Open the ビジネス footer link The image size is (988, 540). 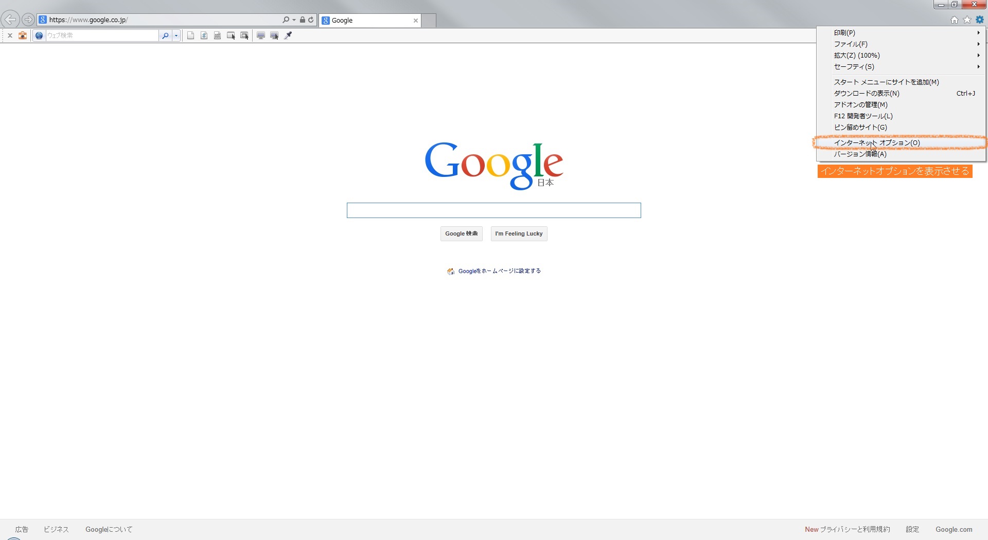click(56, 529)
